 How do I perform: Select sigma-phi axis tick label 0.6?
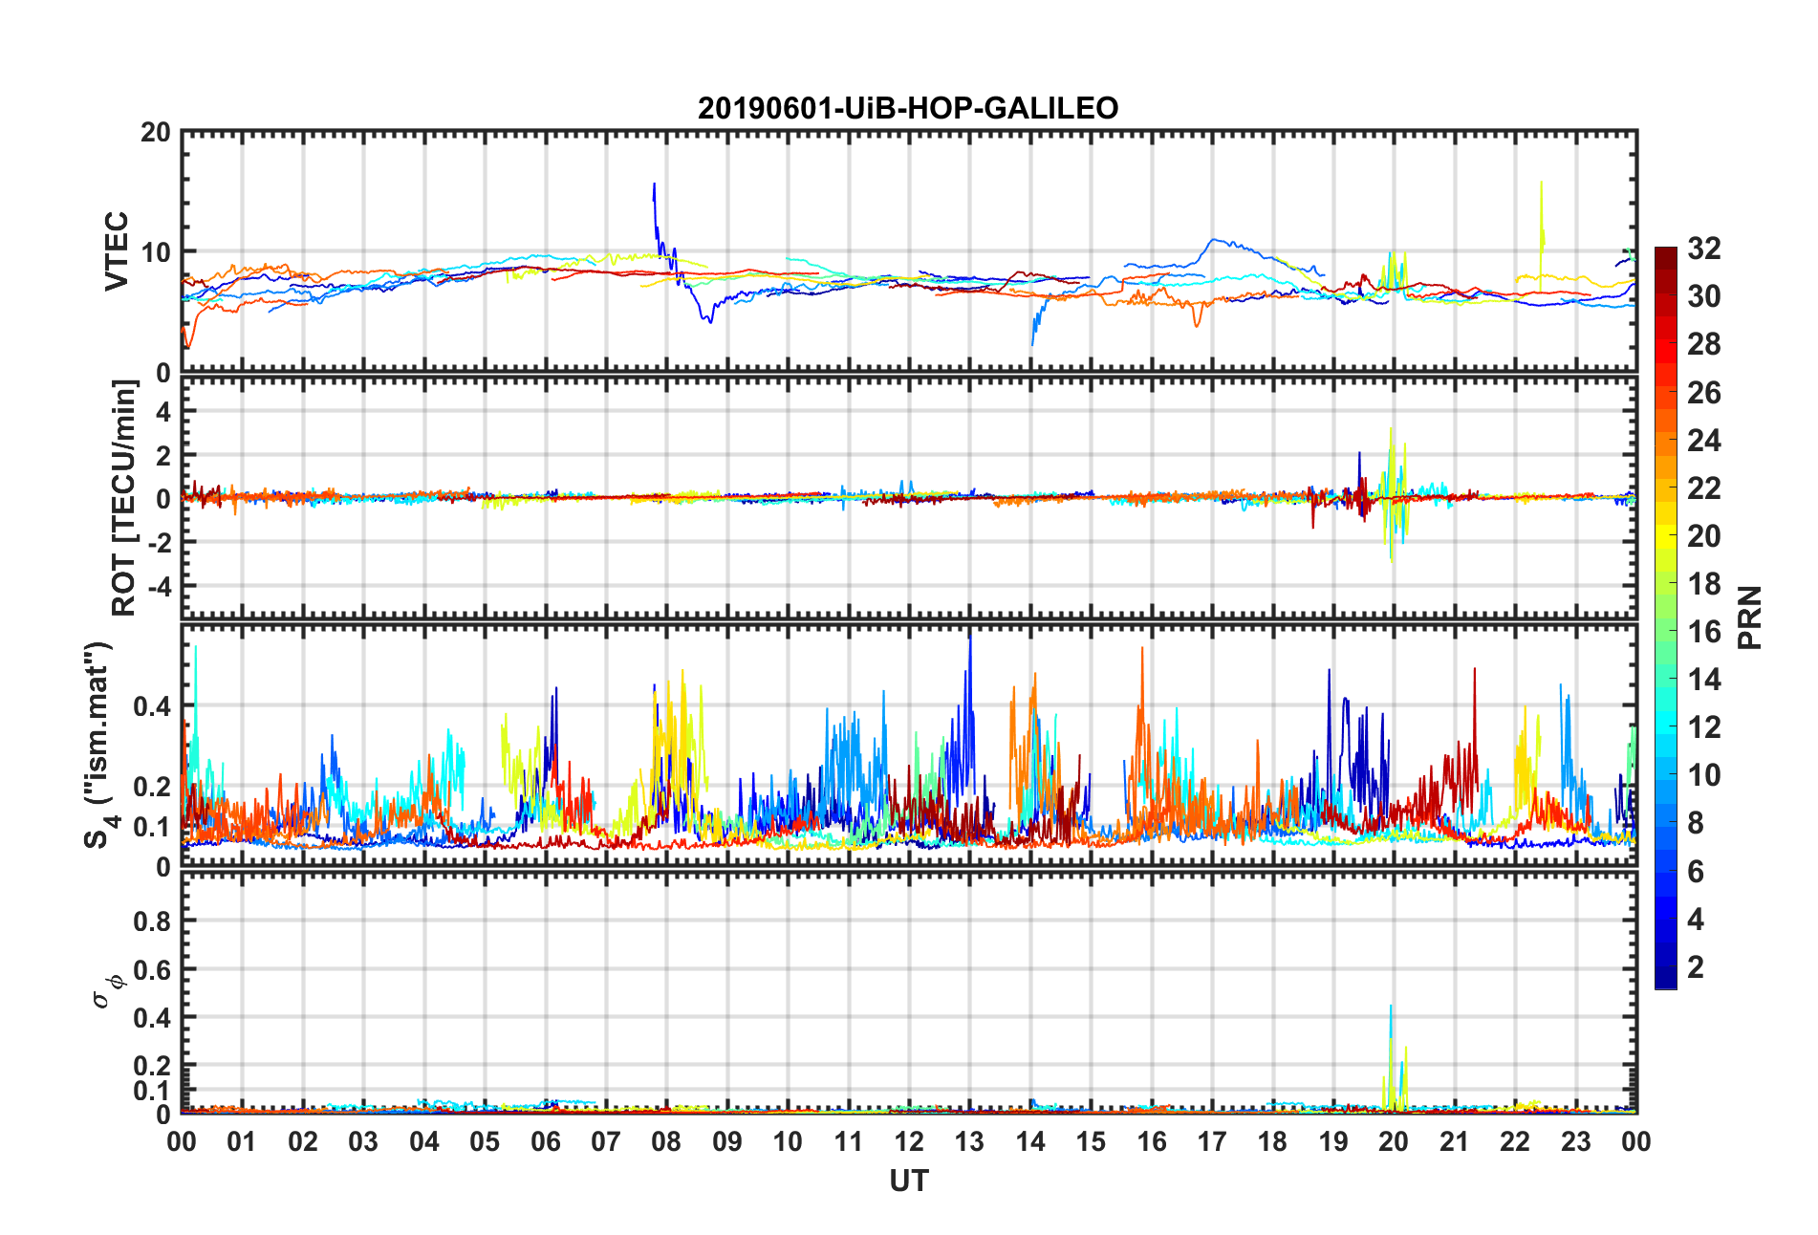[153, 969]
